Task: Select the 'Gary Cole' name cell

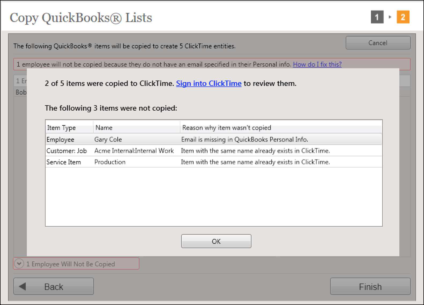Action: (108, 140)
